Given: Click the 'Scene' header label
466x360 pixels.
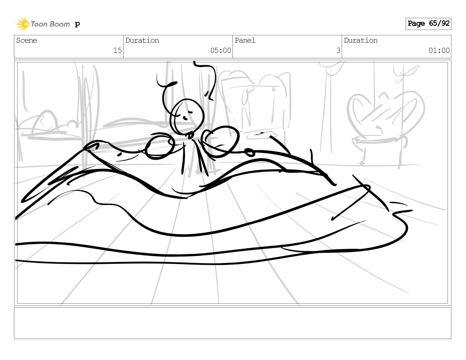Looking at the screenshot, I should tap(27, 40).
